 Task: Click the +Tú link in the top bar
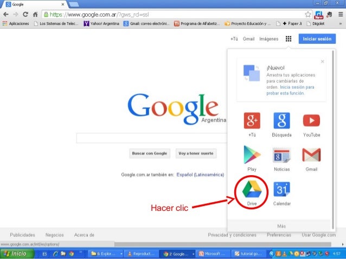coord(234,39)
